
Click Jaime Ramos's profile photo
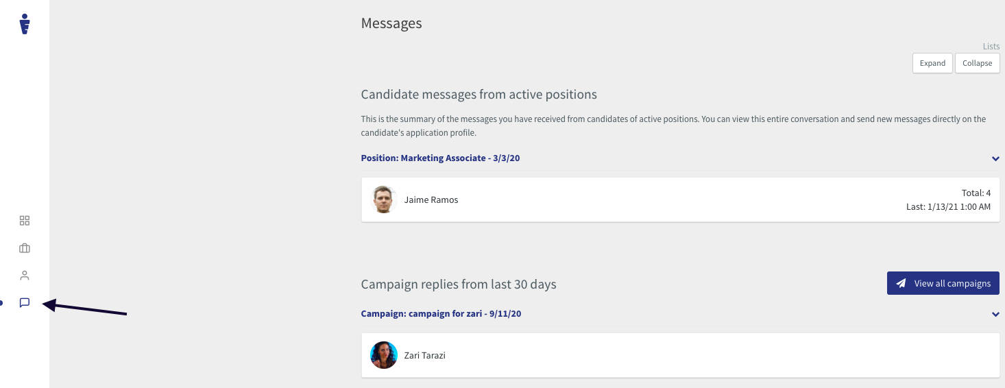(384, 199)
